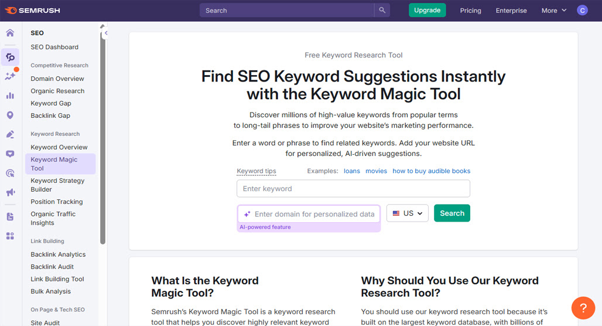Click the SEO heading in sidebar
This screenshot has height=326, width=602.
(37, 33)
